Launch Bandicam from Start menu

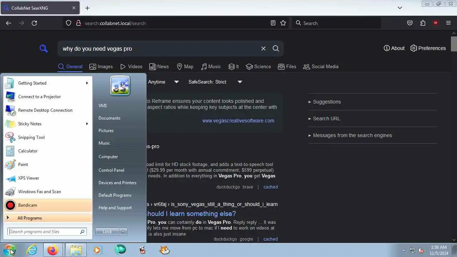click(x=47, y=205)
